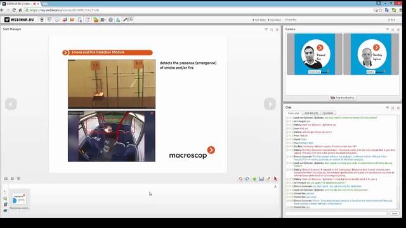Go to the next slide with right arrow
406x228 pixels.
[x=270, y=104]
